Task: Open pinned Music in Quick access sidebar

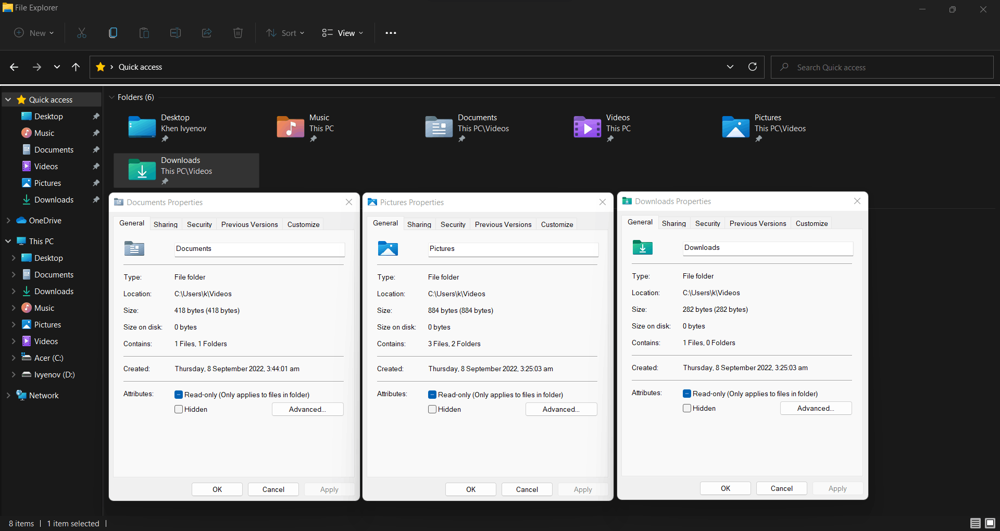Action: (44, 133)
